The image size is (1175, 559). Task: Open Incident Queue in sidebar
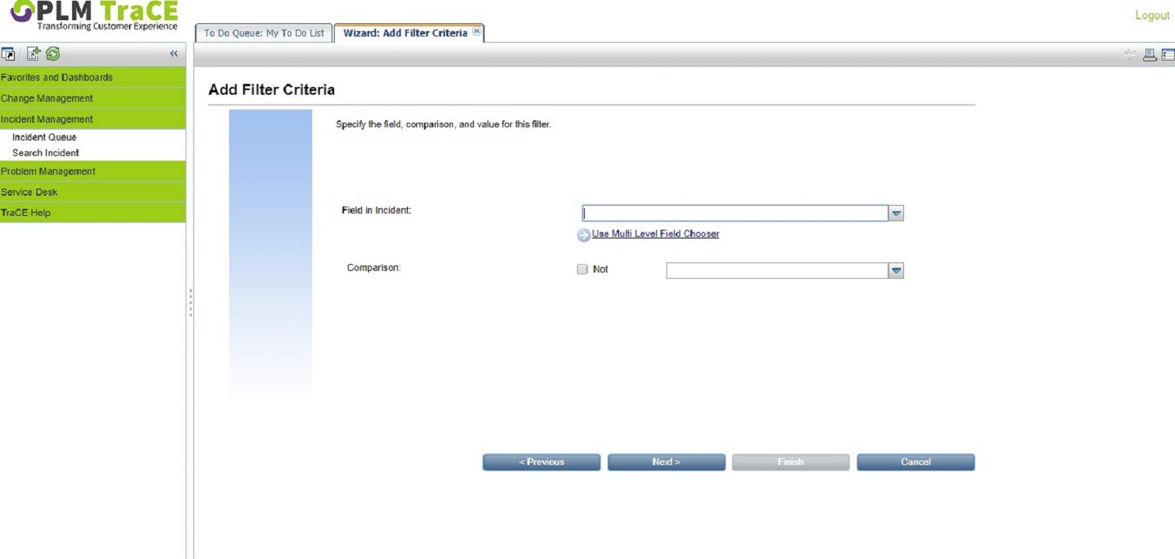(44, 137)
